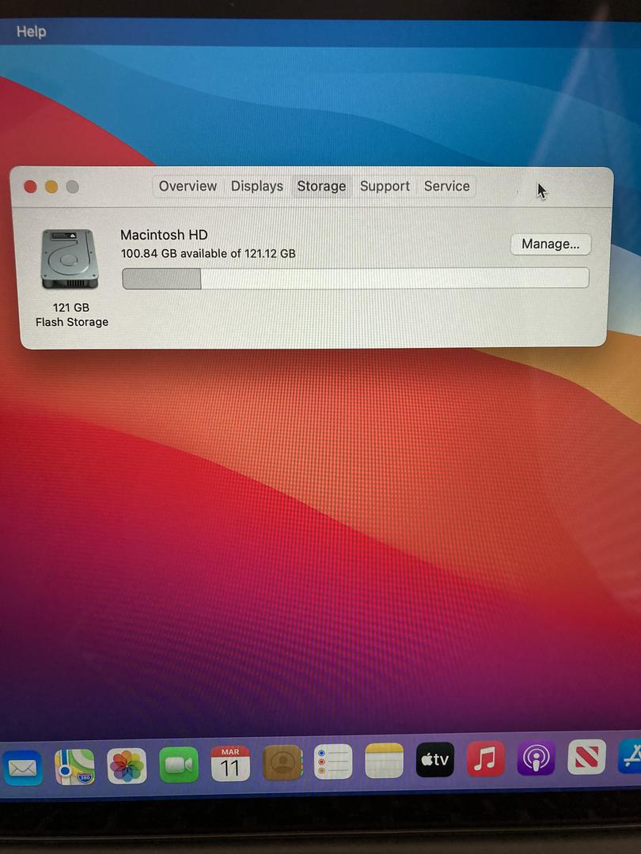Viewport: 641px width, 854px height.
Task: Open the Mail app in the Dock
Action: (x=22, y=767)
